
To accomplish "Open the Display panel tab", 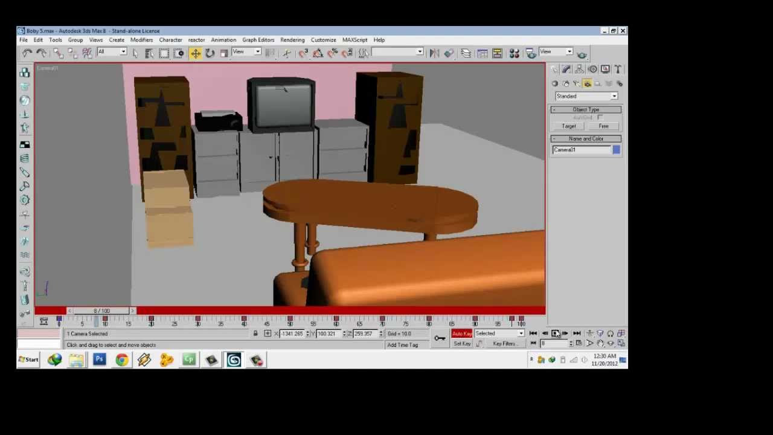I will 605,69.
